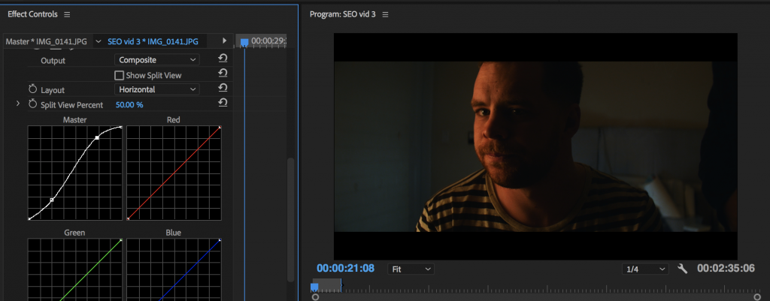Reset the Show Split View parameter

(x=223, y=73)
